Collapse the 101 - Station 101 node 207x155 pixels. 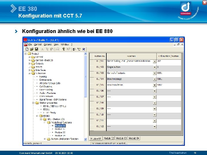tap(41, 119)
